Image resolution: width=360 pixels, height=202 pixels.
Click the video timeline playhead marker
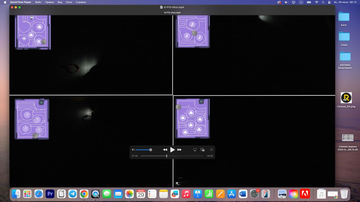pos(166,156)
